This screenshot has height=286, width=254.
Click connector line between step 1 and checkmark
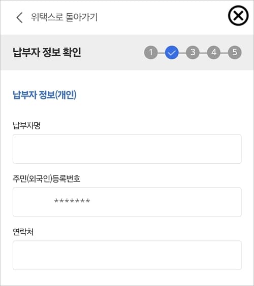162,53
